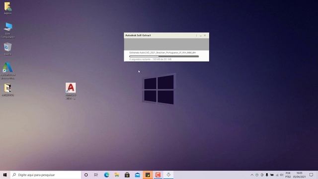Switch to the Autodesk Self-Extract taskbar item
This screenshot has height=179, width=318.
click(168, 175)
